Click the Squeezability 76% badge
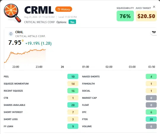Viewport: 160px width, 134px height. tap(125, 16)
